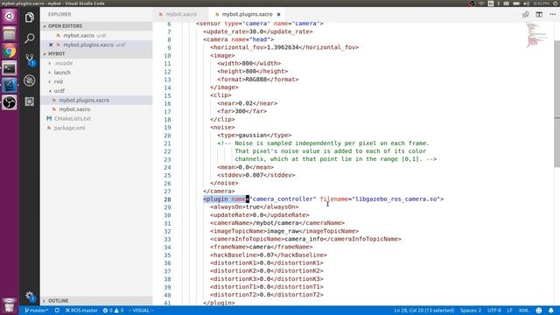Open the Extensions view

click(30, 101)
